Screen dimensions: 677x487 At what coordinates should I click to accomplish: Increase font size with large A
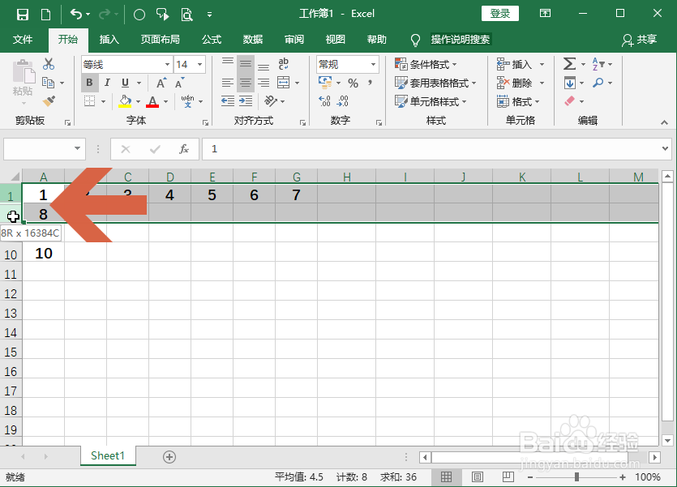coord(161,83)
